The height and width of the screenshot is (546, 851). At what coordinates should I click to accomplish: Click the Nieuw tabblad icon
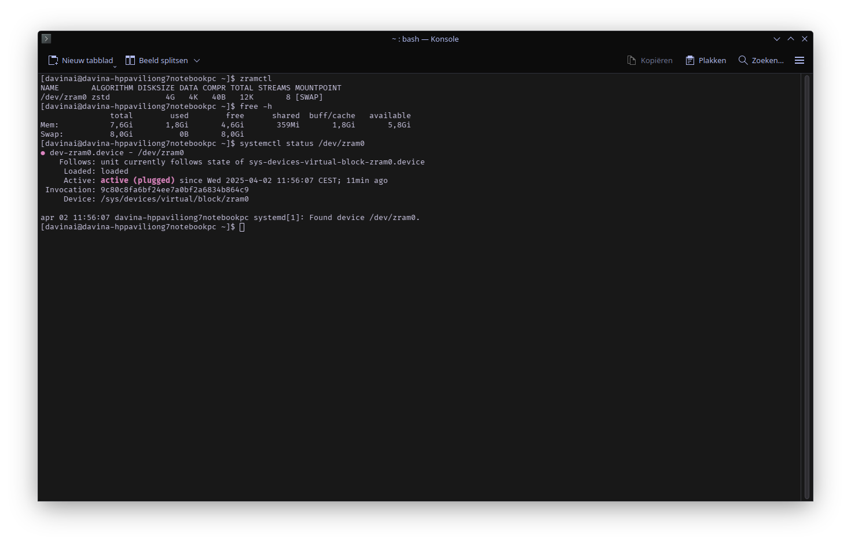[53, 60]
